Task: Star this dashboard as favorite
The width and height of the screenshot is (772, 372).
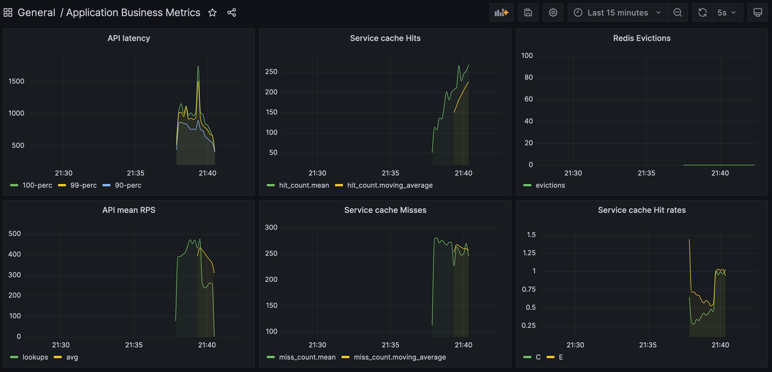Action: point(212,12)
